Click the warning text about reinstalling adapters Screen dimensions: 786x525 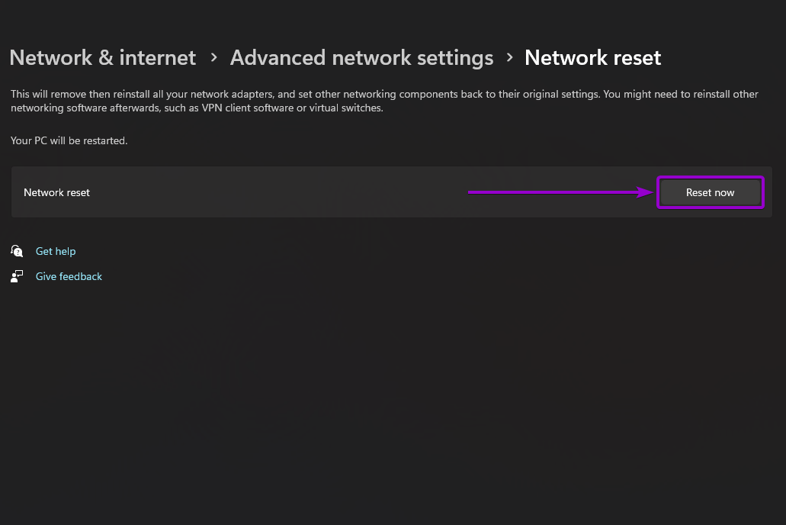(x=381, y=100)
